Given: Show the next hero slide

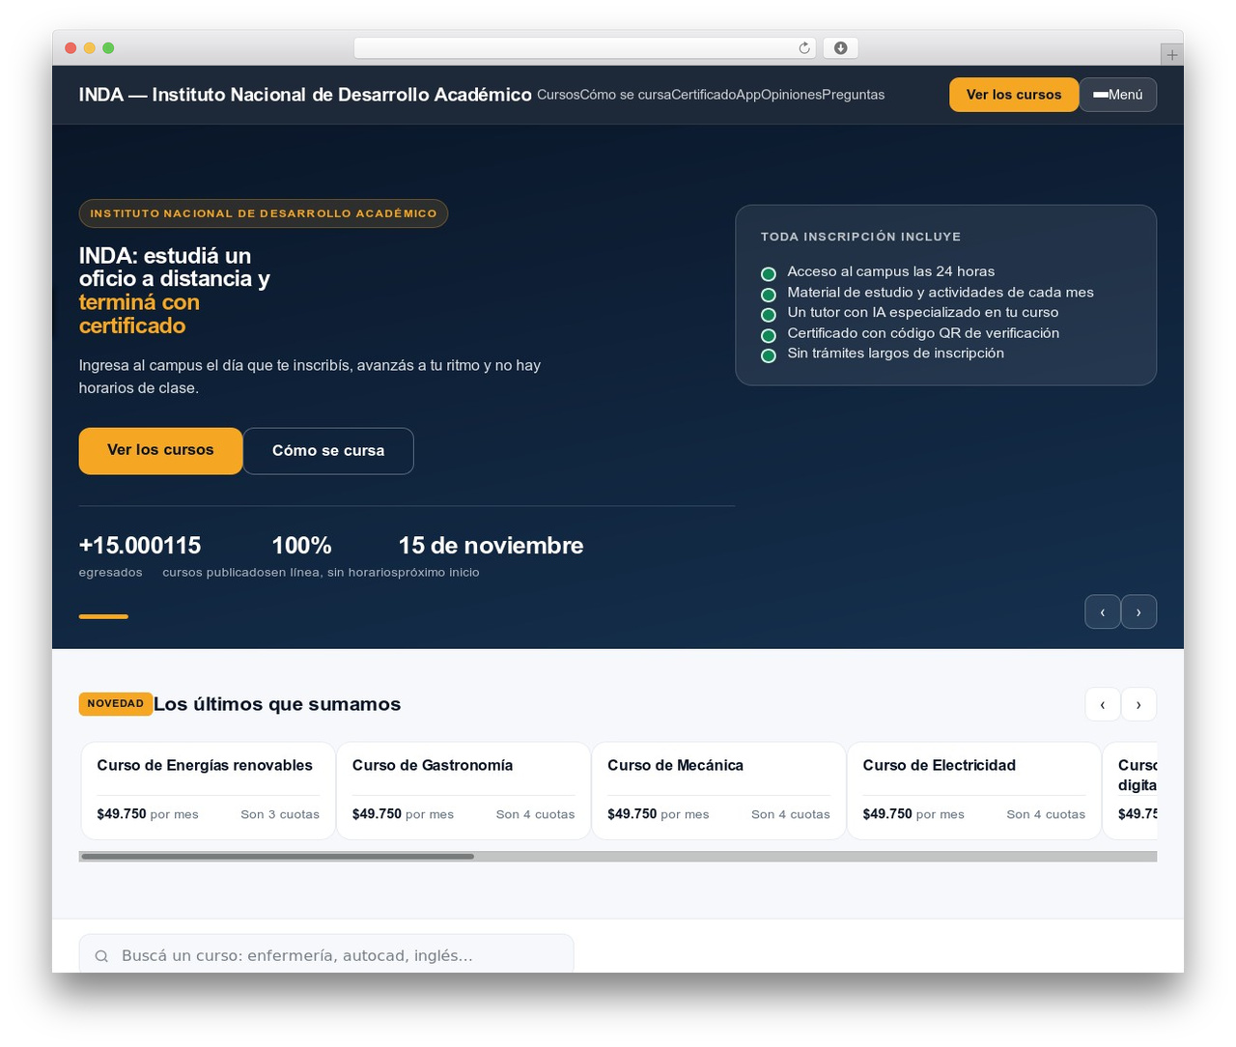Looking at the screenshot, I should tap(1138, 611).
